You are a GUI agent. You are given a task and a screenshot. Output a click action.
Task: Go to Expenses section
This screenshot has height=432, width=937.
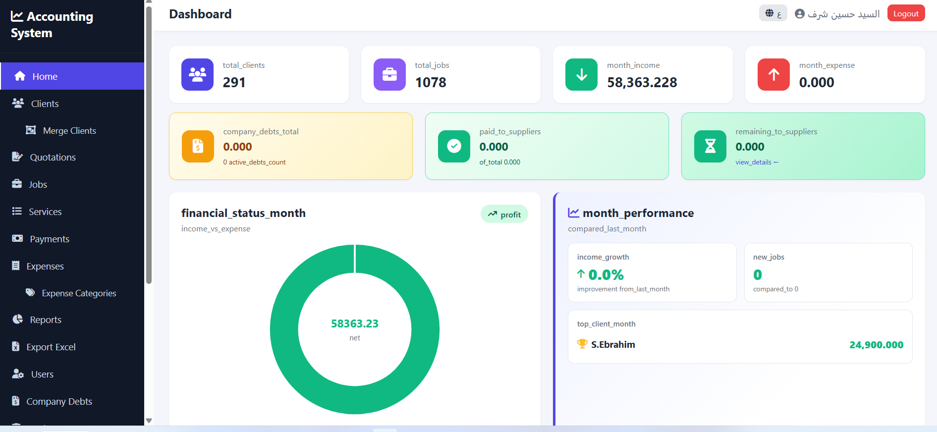coord(72,266)
